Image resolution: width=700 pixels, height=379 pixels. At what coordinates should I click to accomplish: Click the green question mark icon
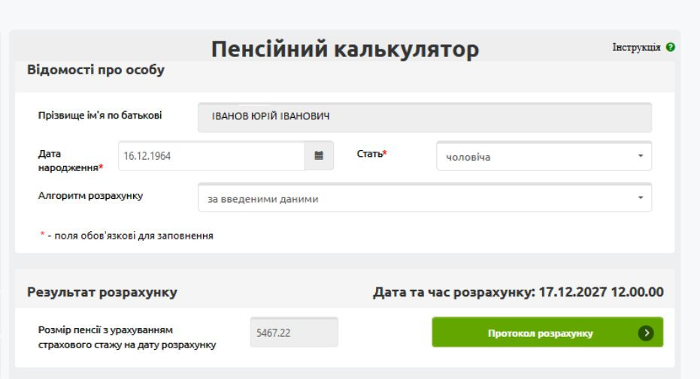[669, 47]
